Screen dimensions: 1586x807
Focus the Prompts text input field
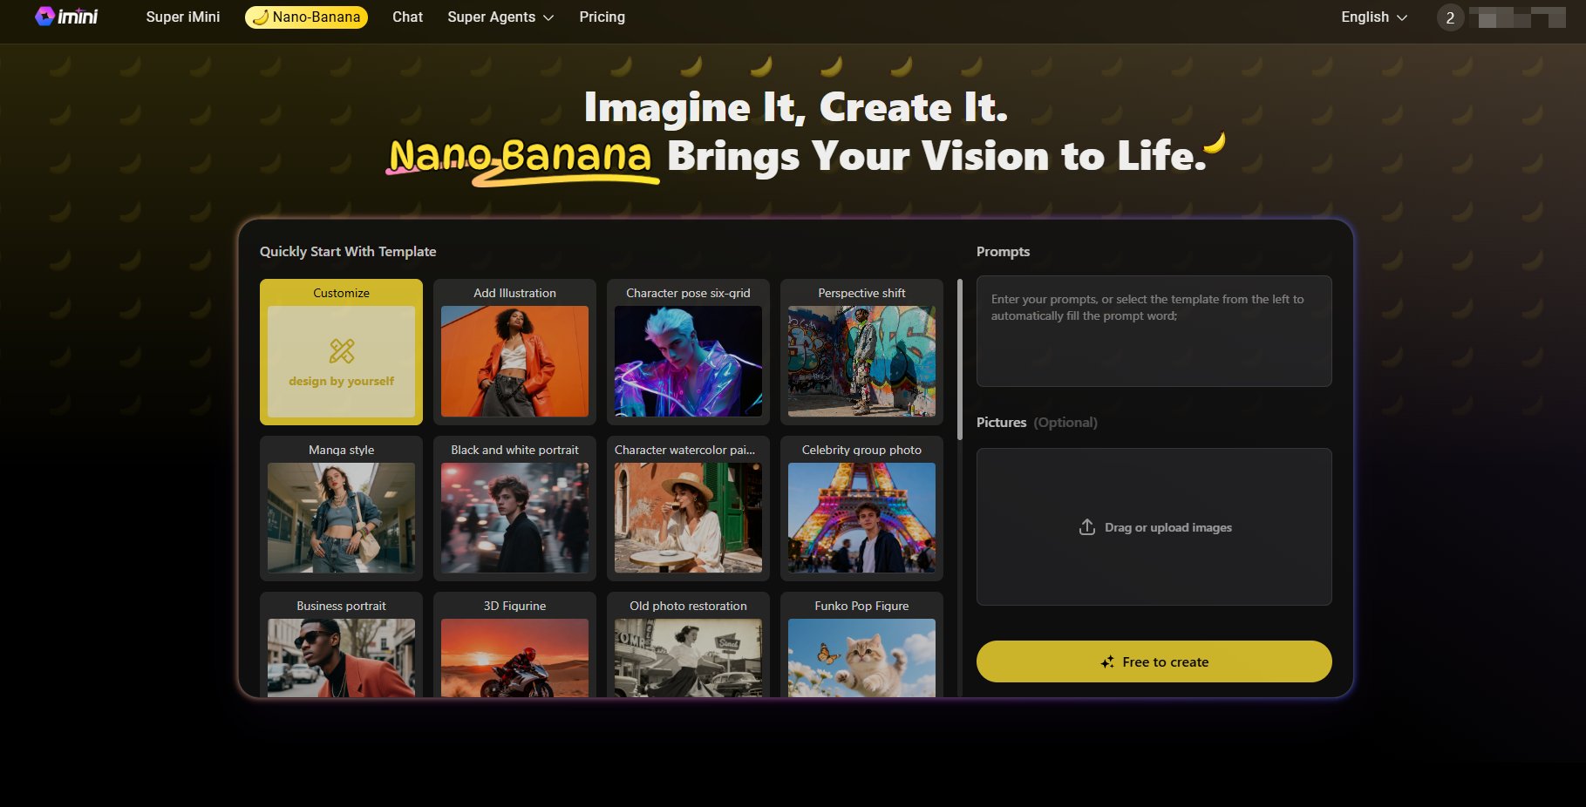tap(1154, 331)
